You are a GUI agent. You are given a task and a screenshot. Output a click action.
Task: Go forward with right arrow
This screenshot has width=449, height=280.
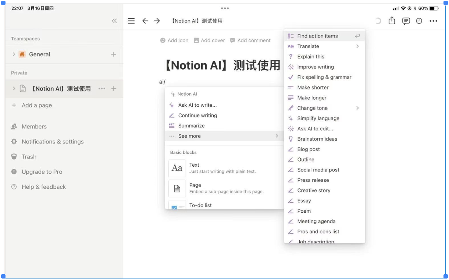pyautogui.click(x=157, y=21)
